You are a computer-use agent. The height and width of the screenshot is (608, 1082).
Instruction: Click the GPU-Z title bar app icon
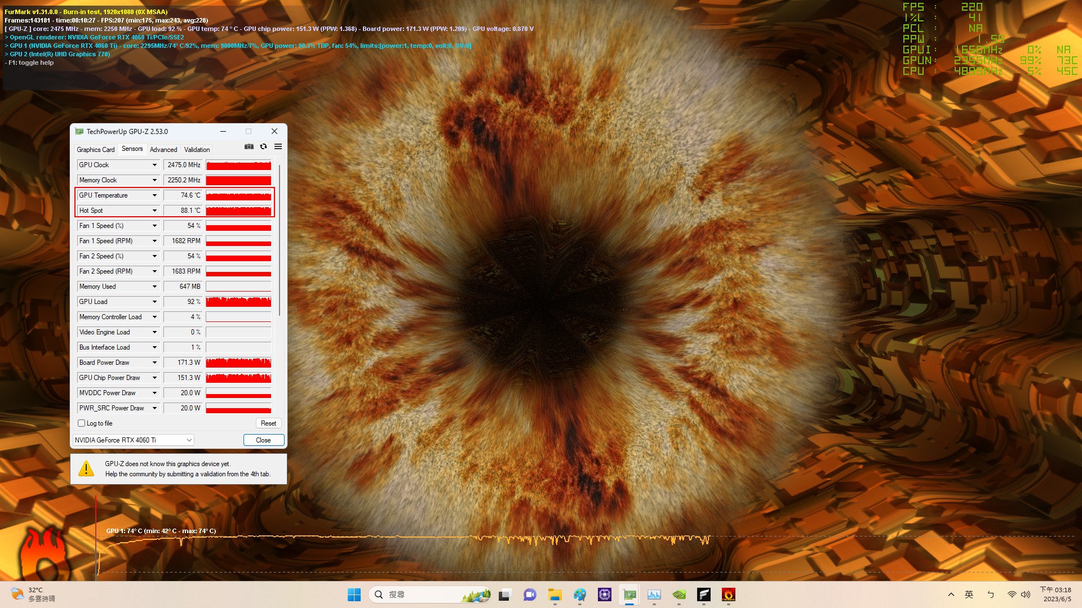click(x=79, y=131)
